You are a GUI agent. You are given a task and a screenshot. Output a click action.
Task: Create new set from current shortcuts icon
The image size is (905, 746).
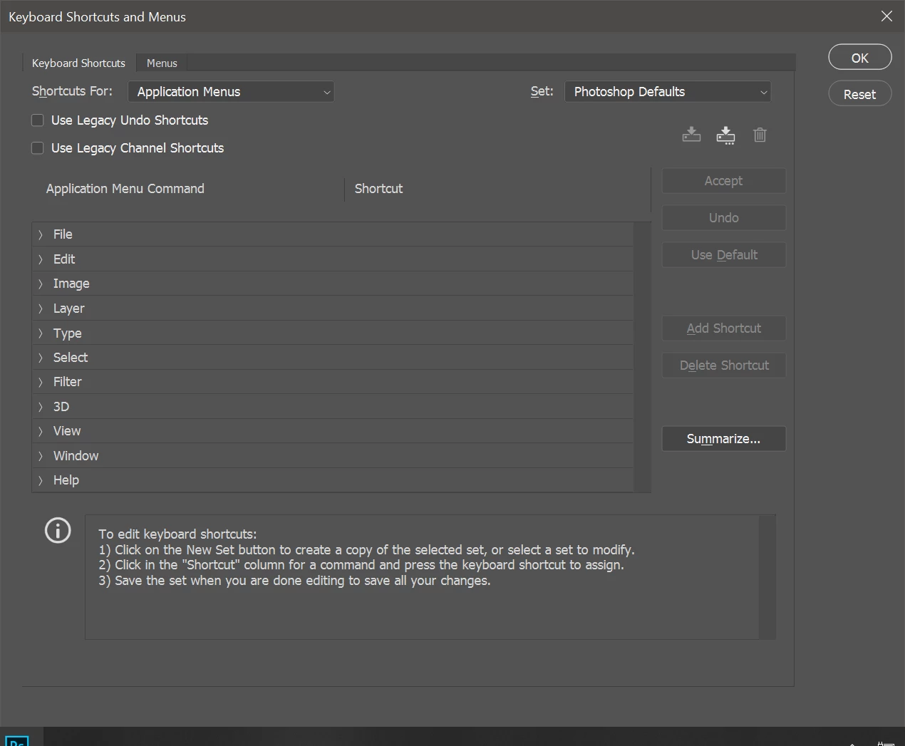[725, 135]
